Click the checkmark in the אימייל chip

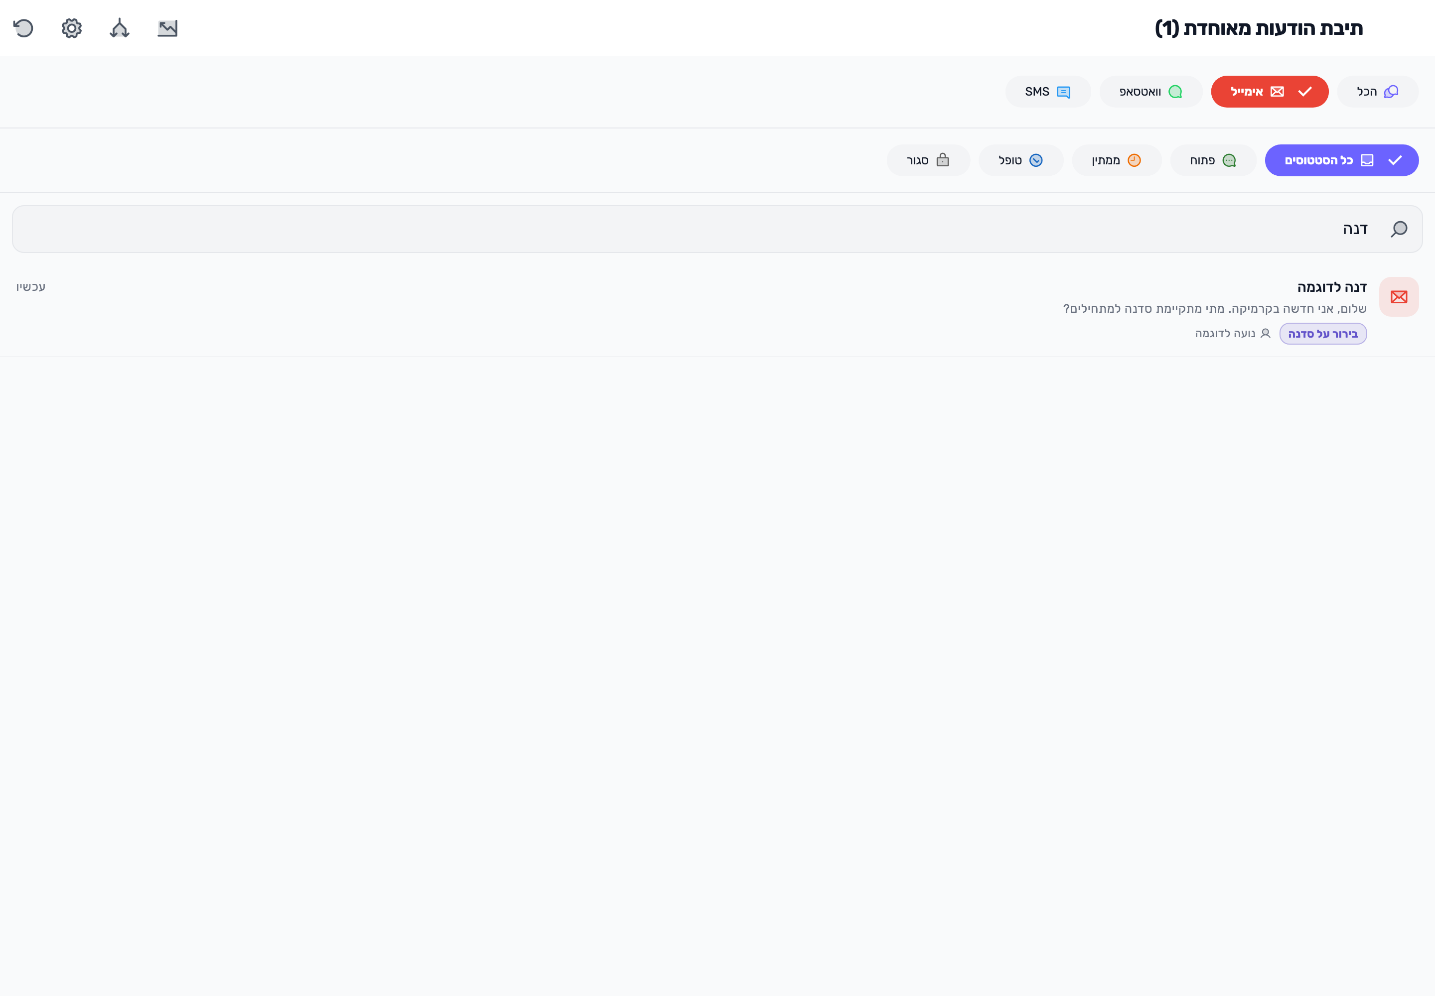tap(1305, 92)
